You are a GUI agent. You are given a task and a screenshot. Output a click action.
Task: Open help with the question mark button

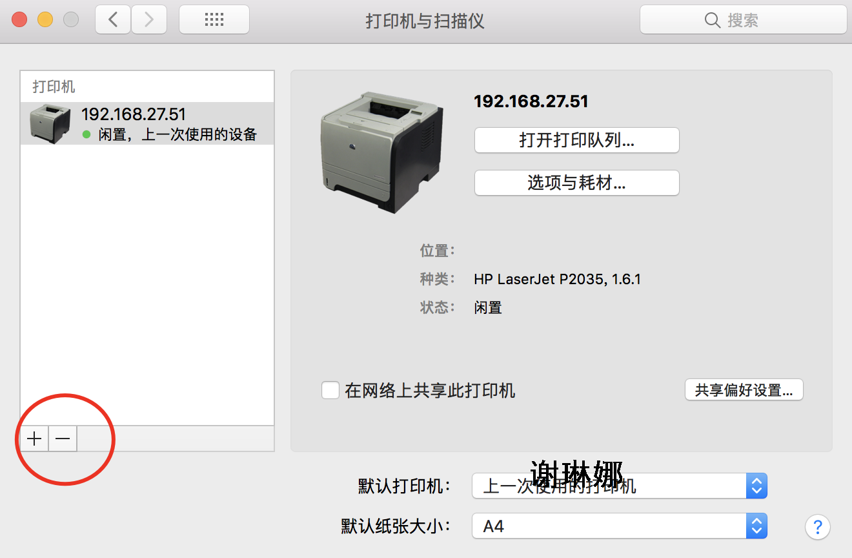point(817,526)
